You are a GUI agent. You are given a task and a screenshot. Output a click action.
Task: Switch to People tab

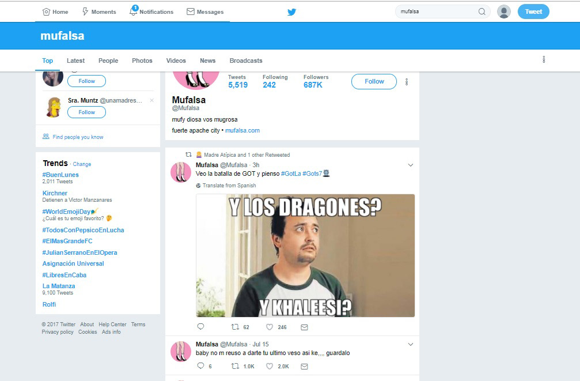tap(108, 61)
